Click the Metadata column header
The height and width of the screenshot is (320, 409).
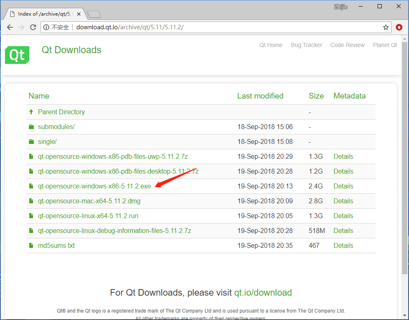click(350, 96)
